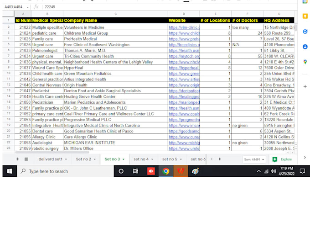Open the Name box dropdown arrow

(28, 7)
